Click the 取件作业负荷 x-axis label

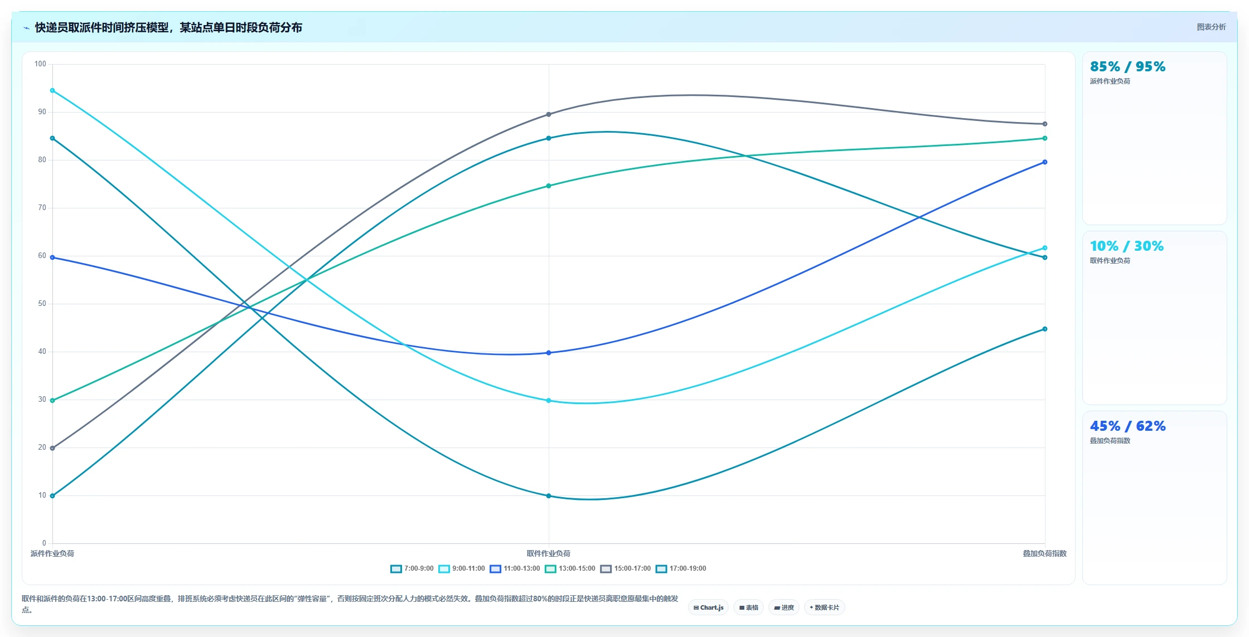click(549, 553)
